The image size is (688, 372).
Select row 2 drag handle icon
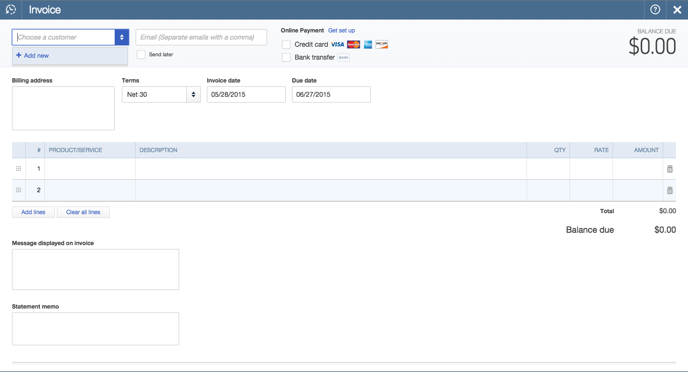19,190
